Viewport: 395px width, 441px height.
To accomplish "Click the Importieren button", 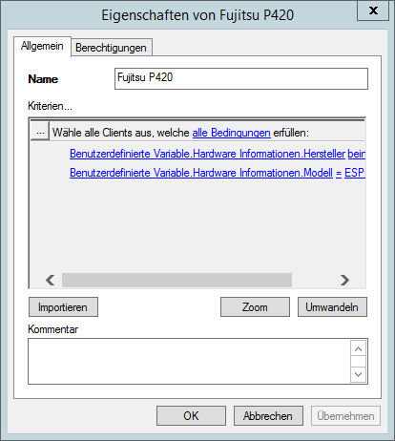I will tap(63, 307).
